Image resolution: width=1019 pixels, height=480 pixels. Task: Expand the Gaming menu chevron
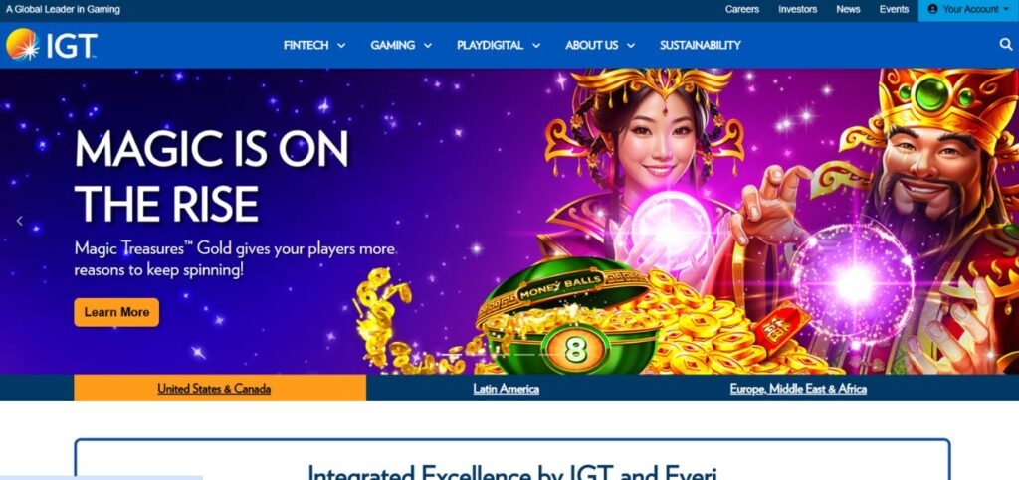[428, 46]
